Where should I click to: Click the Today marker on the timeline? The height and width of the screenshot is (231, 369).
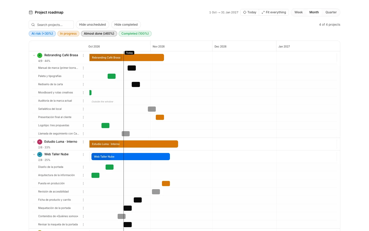click(x=129, y=53)
